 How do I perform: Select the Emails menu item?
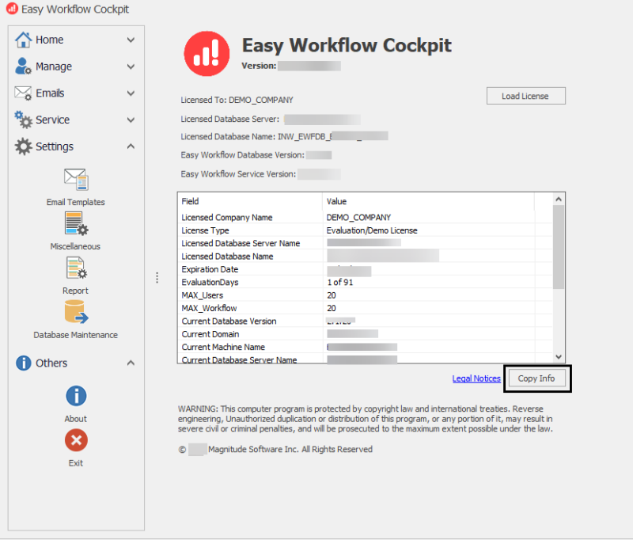tap(50, 93)
